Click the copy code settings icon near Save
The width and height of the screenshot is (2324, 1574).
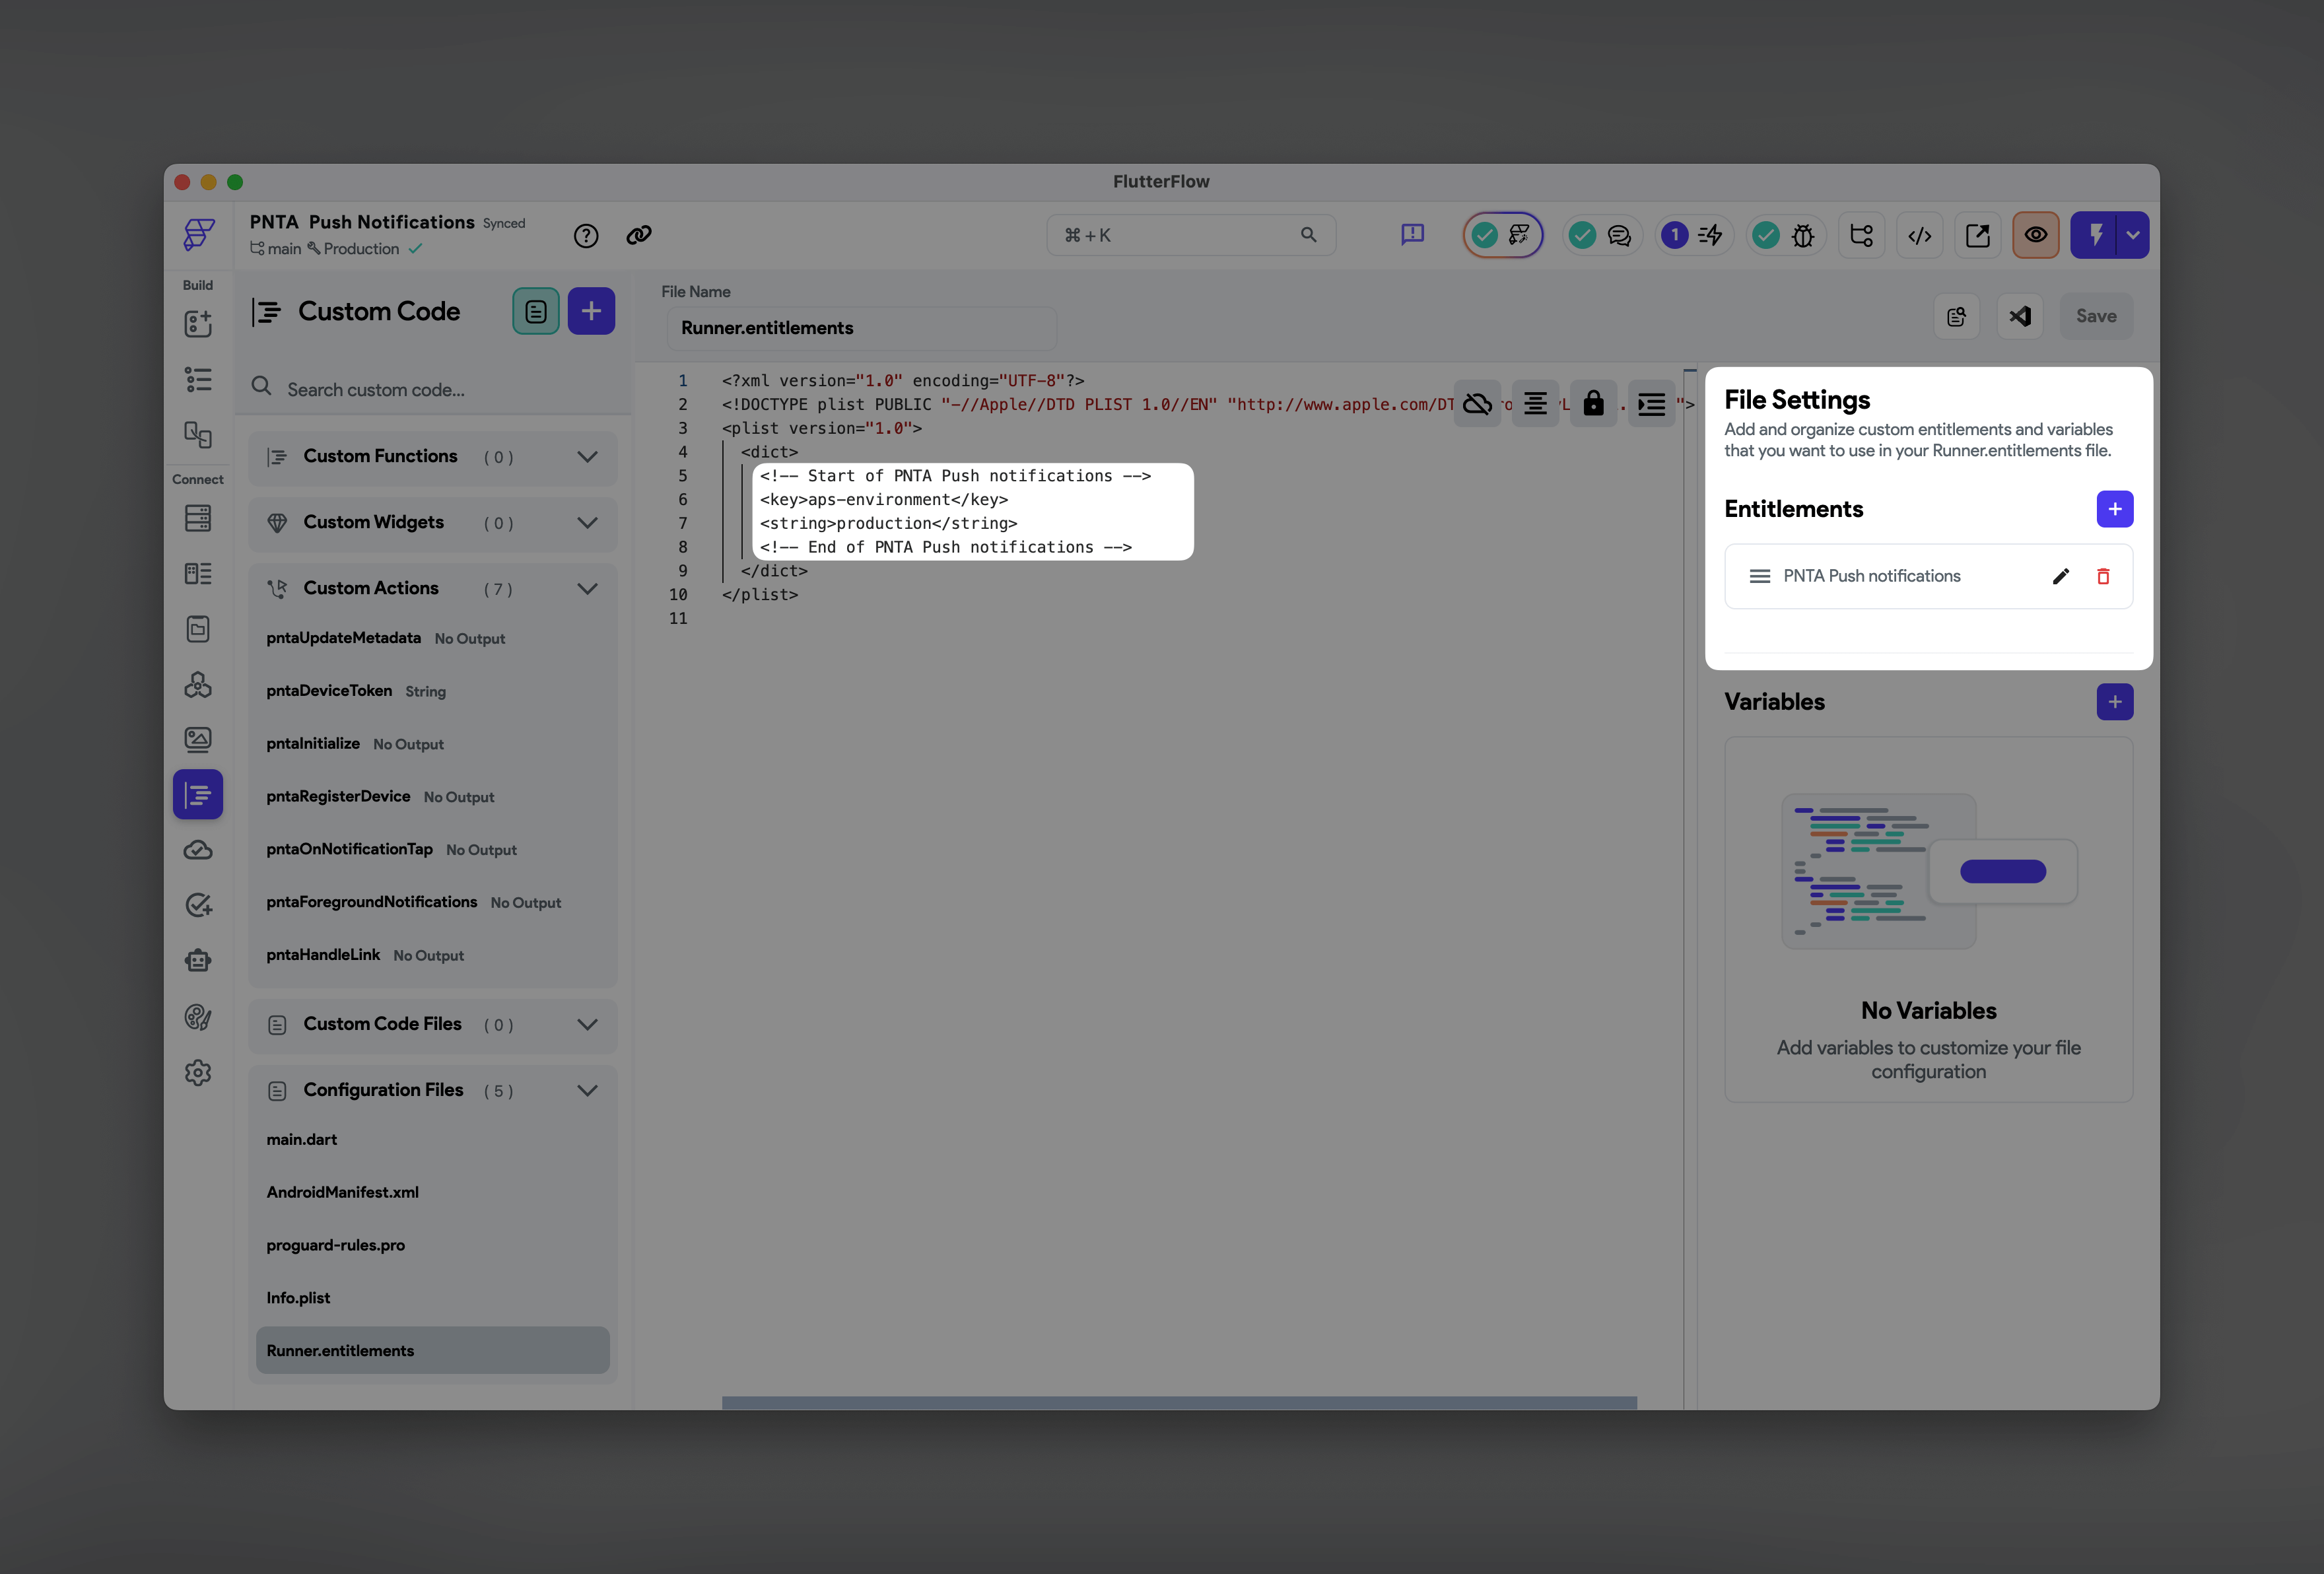pos(1957,316)
